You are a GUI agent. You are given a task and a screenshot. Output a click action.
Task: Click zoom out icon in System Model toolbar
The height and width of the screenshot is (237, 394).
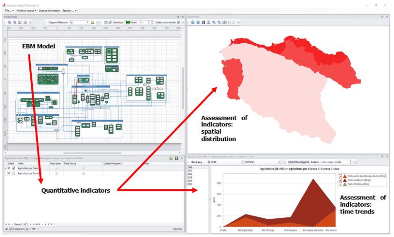14,22
